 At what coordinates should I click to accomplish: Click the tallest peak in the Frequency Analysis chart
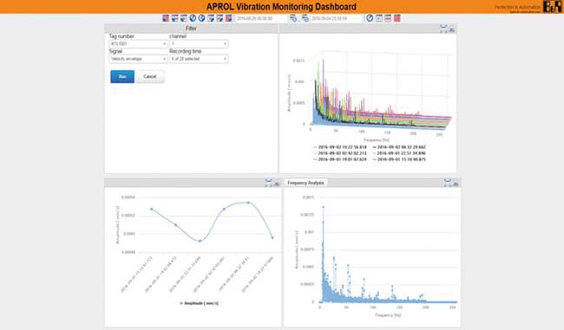click(323, 207)
